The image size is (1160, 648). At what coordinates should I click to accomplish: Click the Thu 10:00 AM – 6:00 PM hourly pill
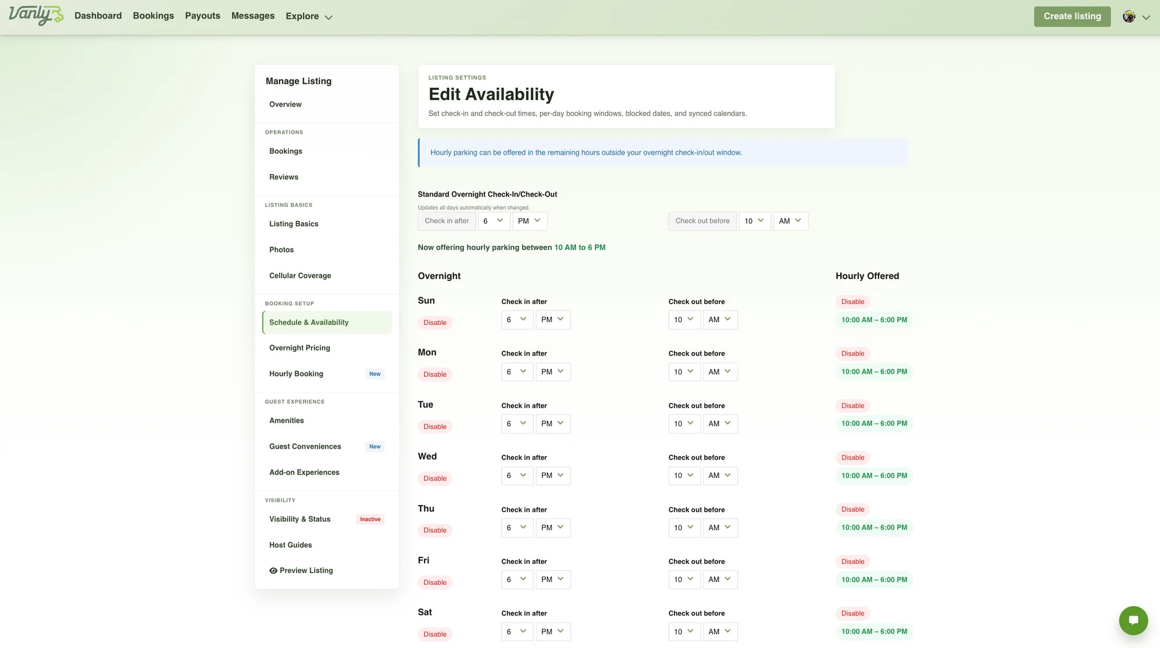[x=874, y=528]
